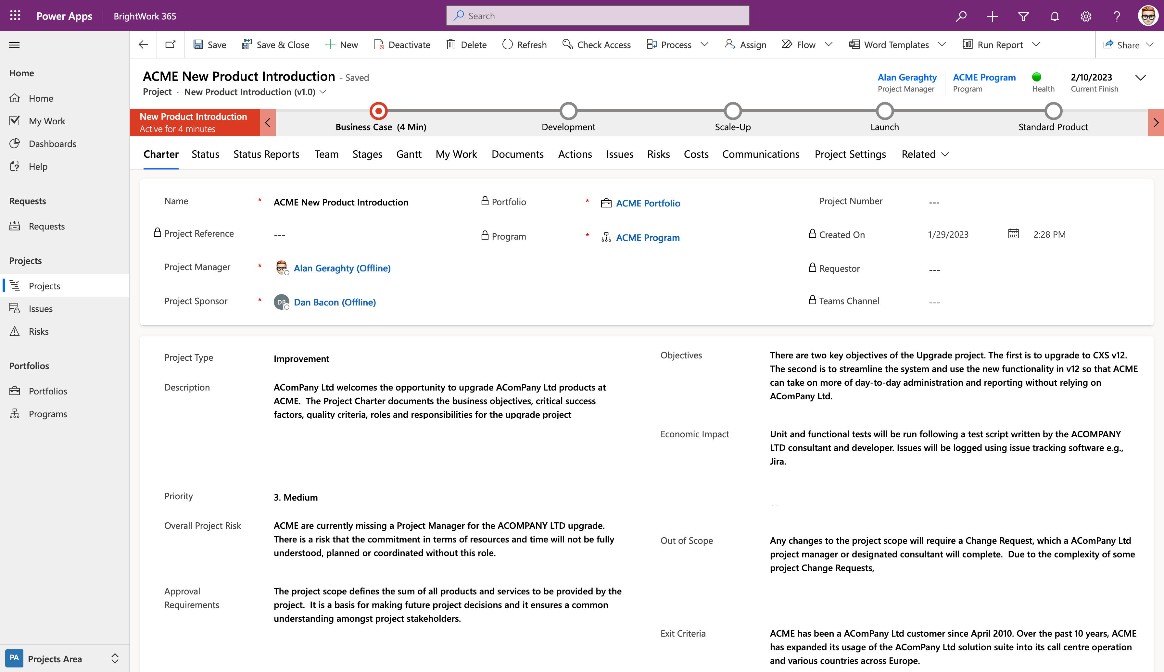Screen dimensions: 1164x672
Task: Expand the Flow dropdown arrow
Action: 828,44
